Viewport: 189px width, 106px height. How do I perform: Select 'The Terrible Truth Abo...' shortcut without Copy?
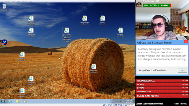31,32
